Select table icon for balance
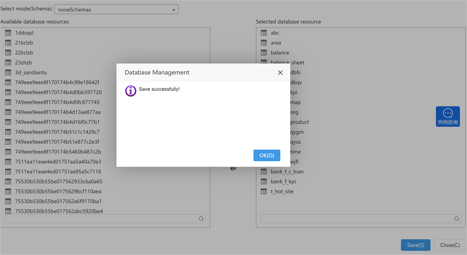467x255 pixels. point(264,53)
